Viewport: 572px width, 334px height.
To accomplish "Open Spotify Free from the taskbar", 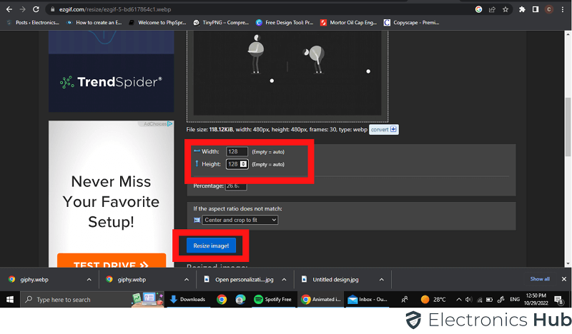I will pos(272,300).
